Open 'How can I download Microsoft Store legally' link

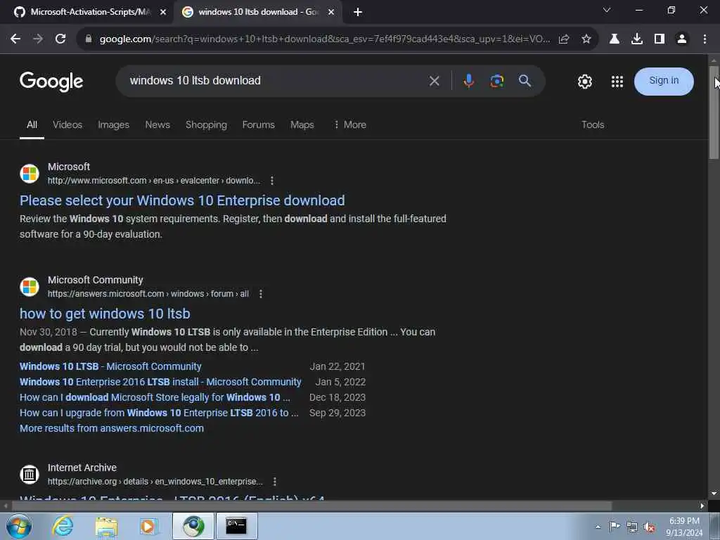click(155, 398)
